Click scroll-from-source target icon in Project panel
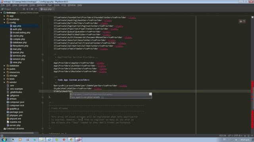The width and height of the screenshot is (254, 142). tap(24, 9)
